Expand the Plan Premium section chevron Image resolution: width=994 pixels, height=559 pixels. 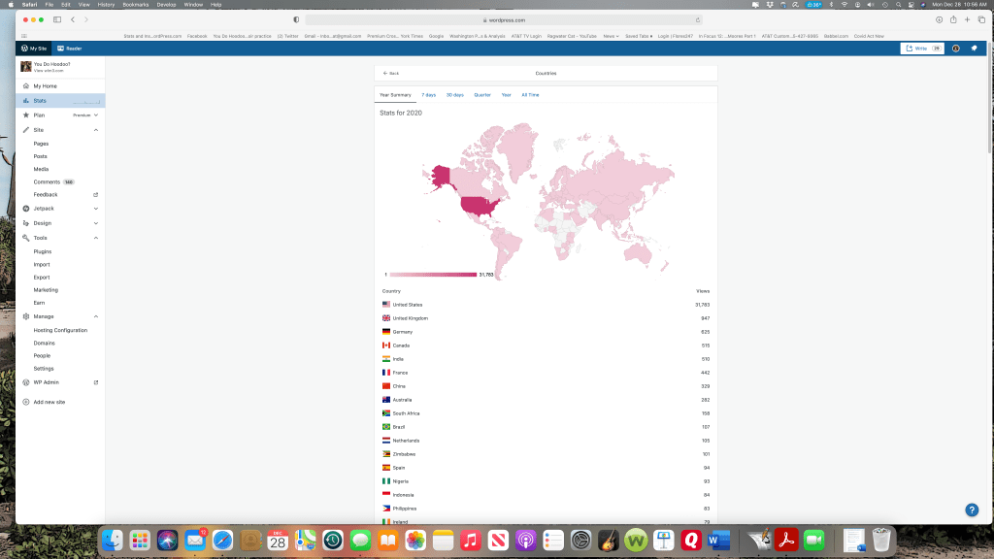click(x=95, y=115)
